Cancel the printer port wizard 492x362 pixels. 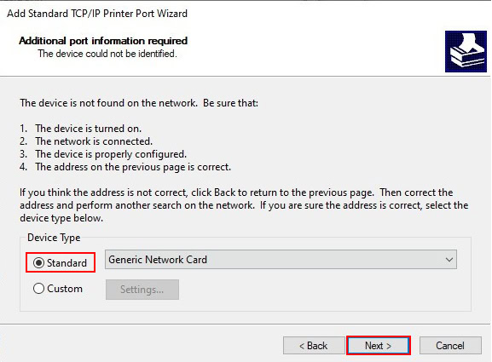[450, 346]
